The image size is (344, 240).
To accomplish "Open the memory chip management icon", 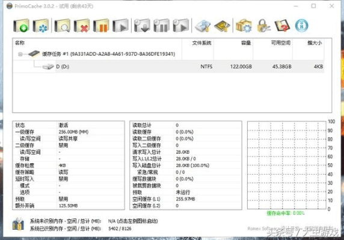I will 222,26.
